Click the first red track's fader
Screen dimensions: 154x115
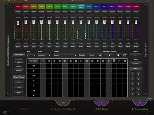coord(18,23)
